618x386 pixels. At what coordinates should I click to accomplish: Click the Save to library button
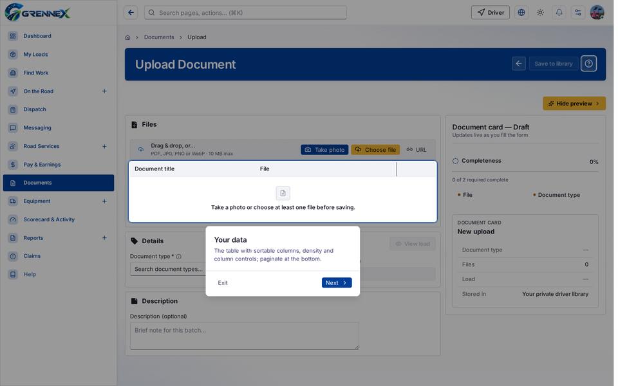pos(554,64)
